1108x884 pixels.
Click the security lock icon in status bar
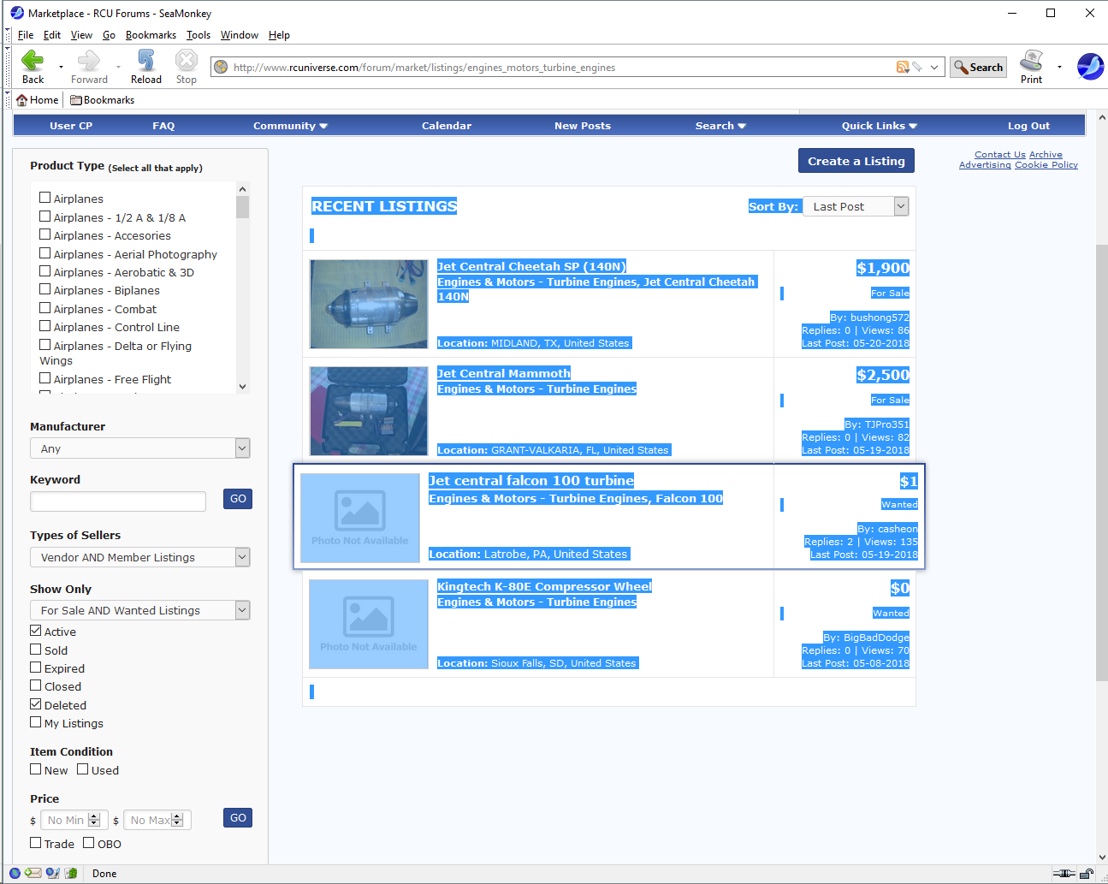click(x=1086, y=874)
